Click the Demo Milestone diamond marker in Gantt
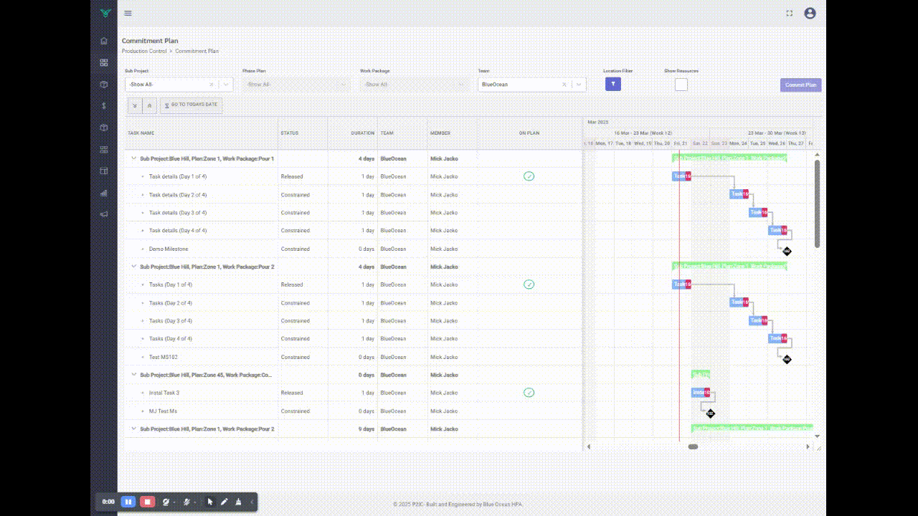Viewport: 918px width, 516px height. [x=787, y=252]
